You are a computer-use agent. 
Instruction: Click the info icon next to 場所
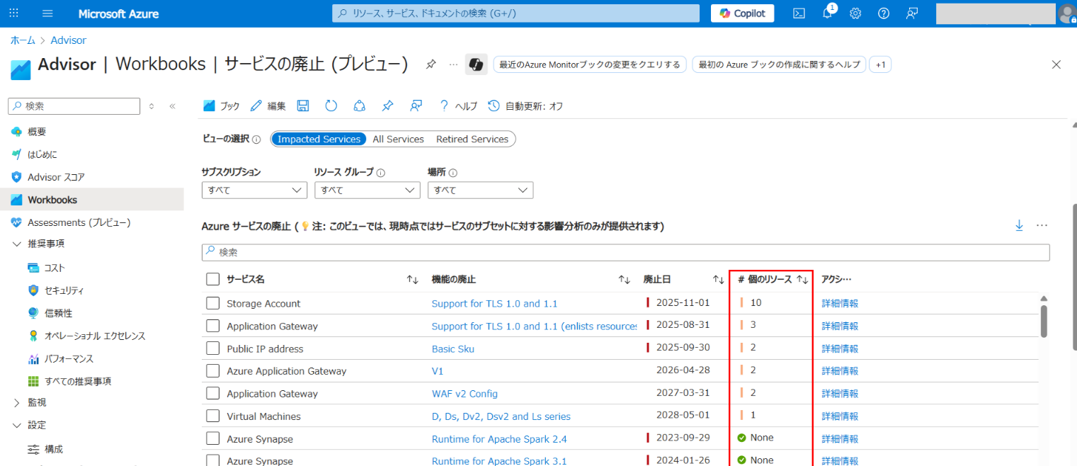[x=453, y=173]
